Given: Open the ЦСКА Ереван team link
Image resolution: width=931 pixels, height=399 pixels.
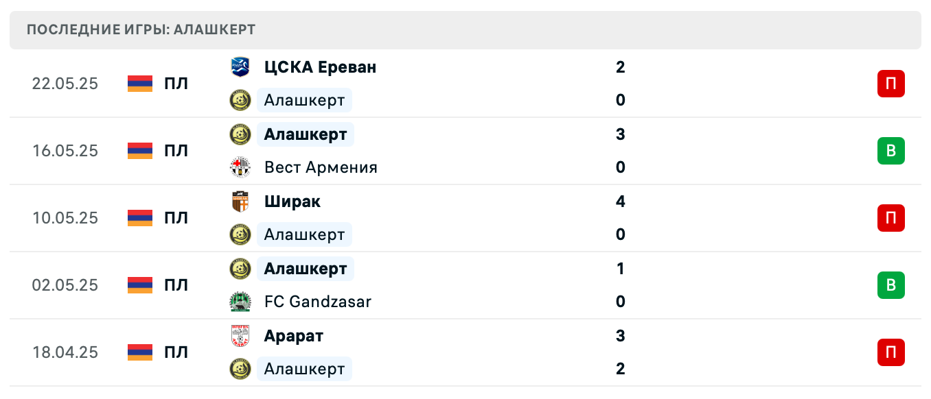Looking at the screenshot, I should (x=320, y=67).
